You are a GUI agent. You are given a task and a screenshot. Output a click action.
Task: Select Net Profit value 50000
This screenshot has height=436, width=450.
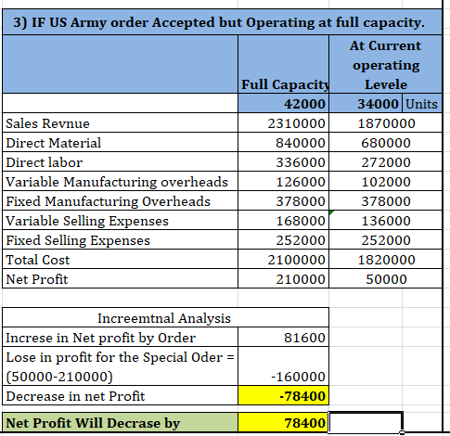385,278
